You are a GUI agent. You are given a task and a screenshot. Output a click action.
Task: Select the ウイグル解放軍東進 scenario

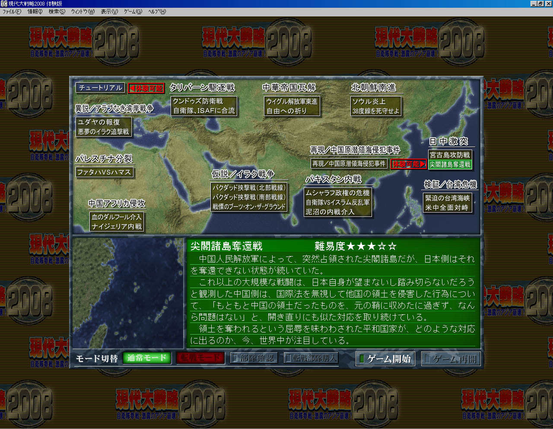click(x=292, y=101)
